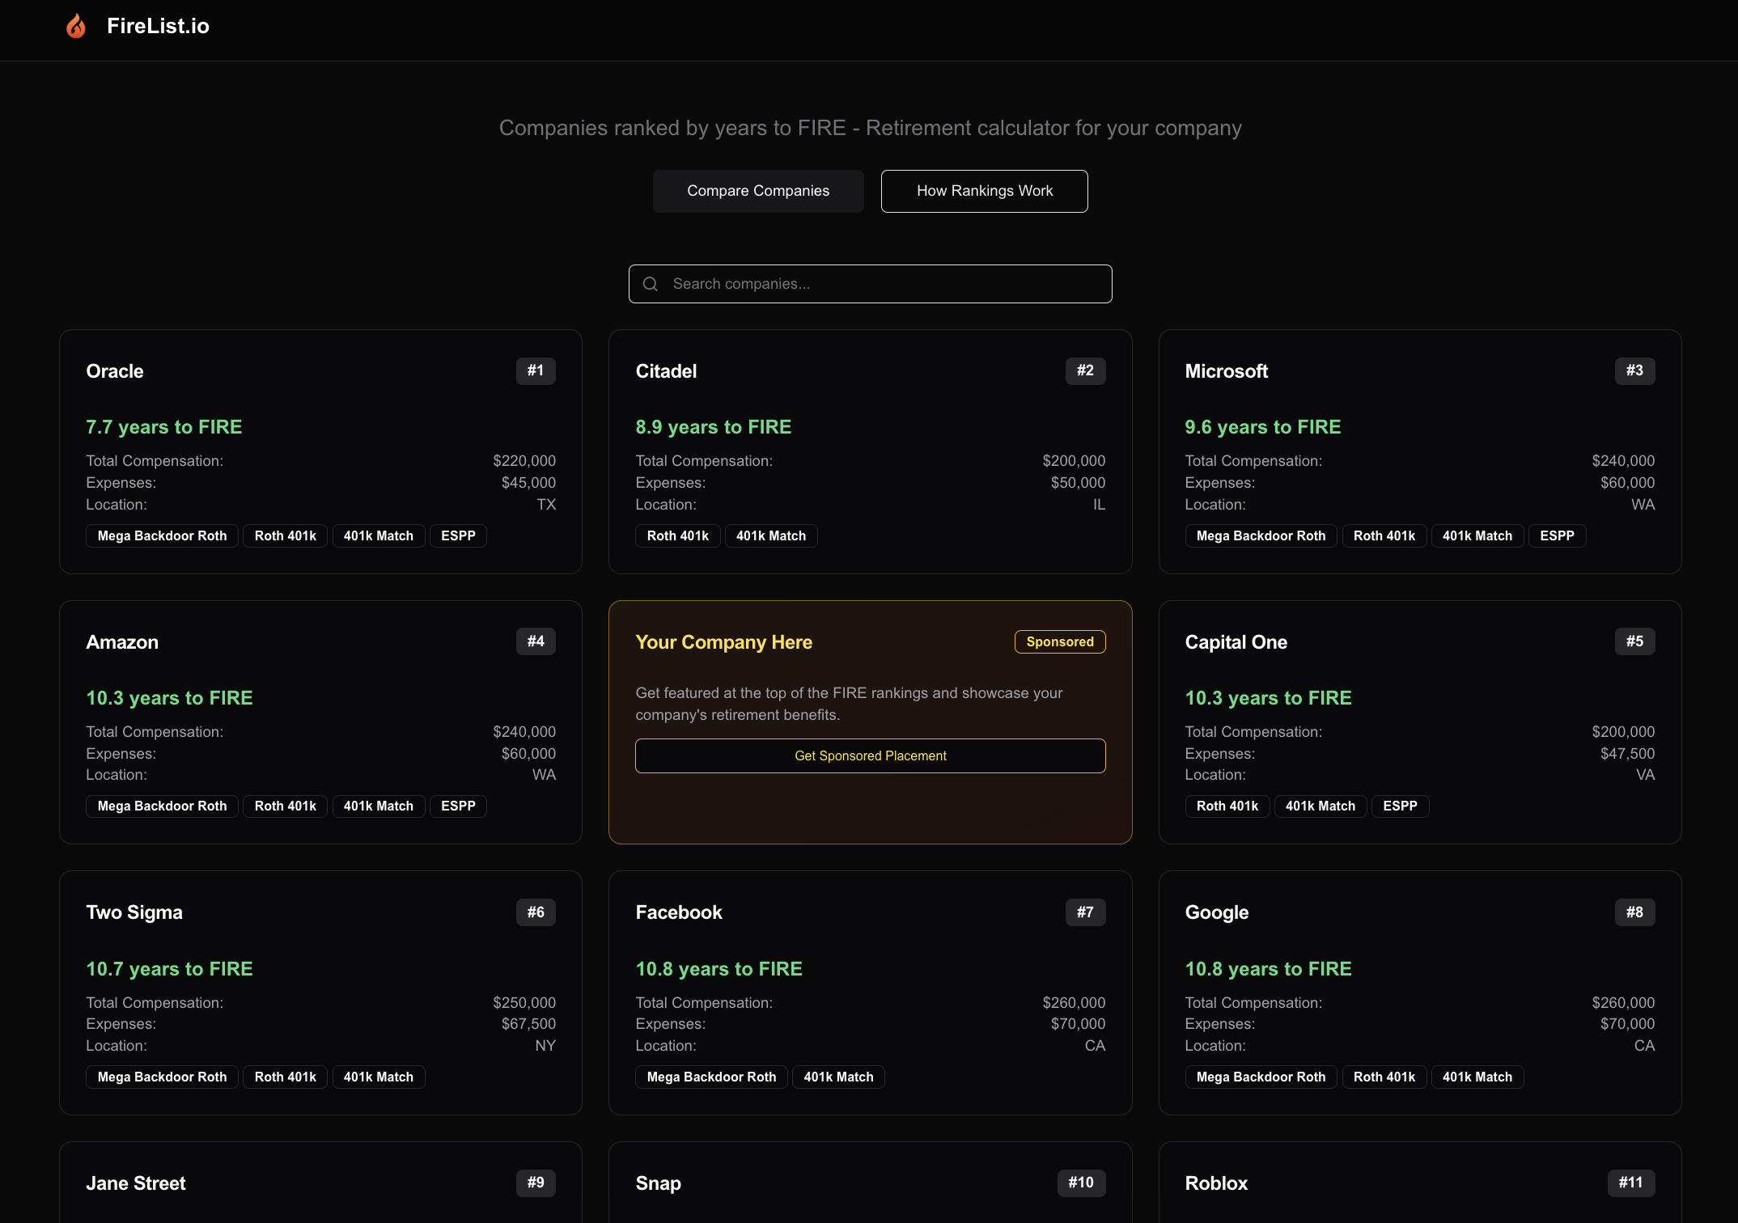The width and height of the screenshot is (1738, 1223).
Task: Click Oracle's Roth 401k tag
Action: coord(285,535)
